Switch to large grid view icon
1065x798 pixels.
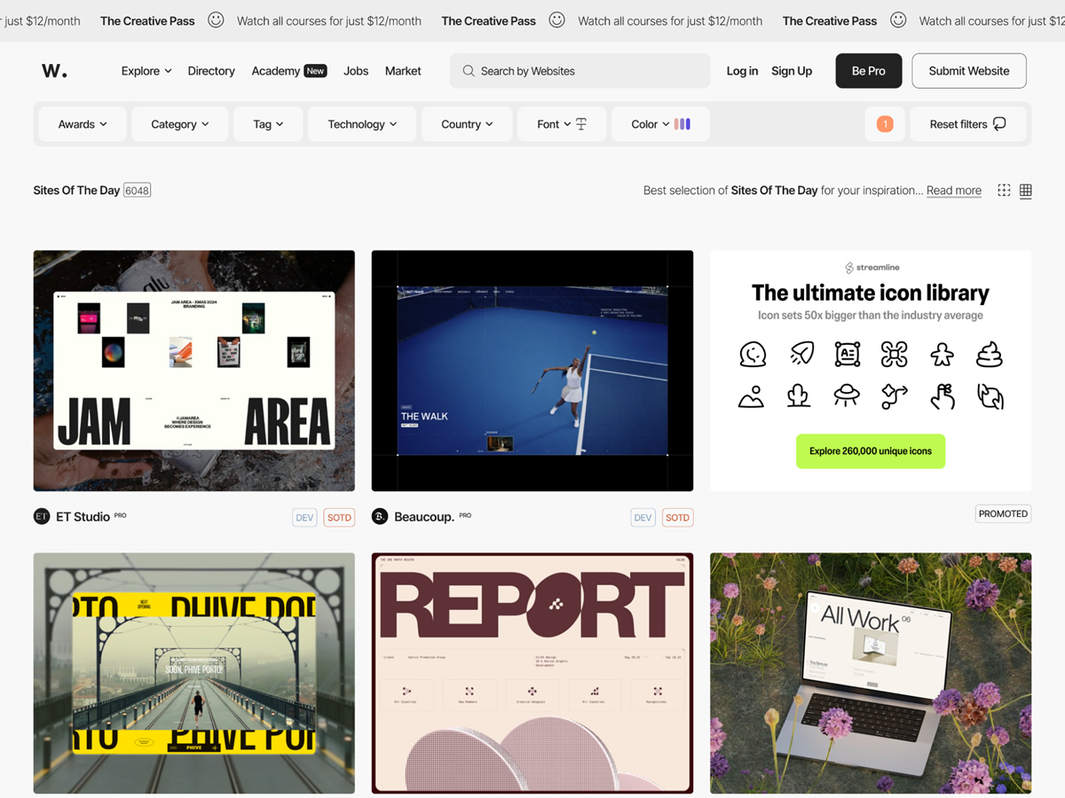(x=1026, y=191)
